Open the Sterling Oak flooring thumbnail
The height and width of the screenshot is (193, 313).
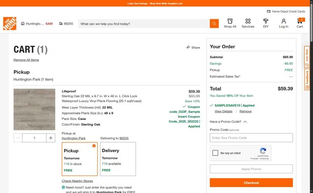coord(34,109)
